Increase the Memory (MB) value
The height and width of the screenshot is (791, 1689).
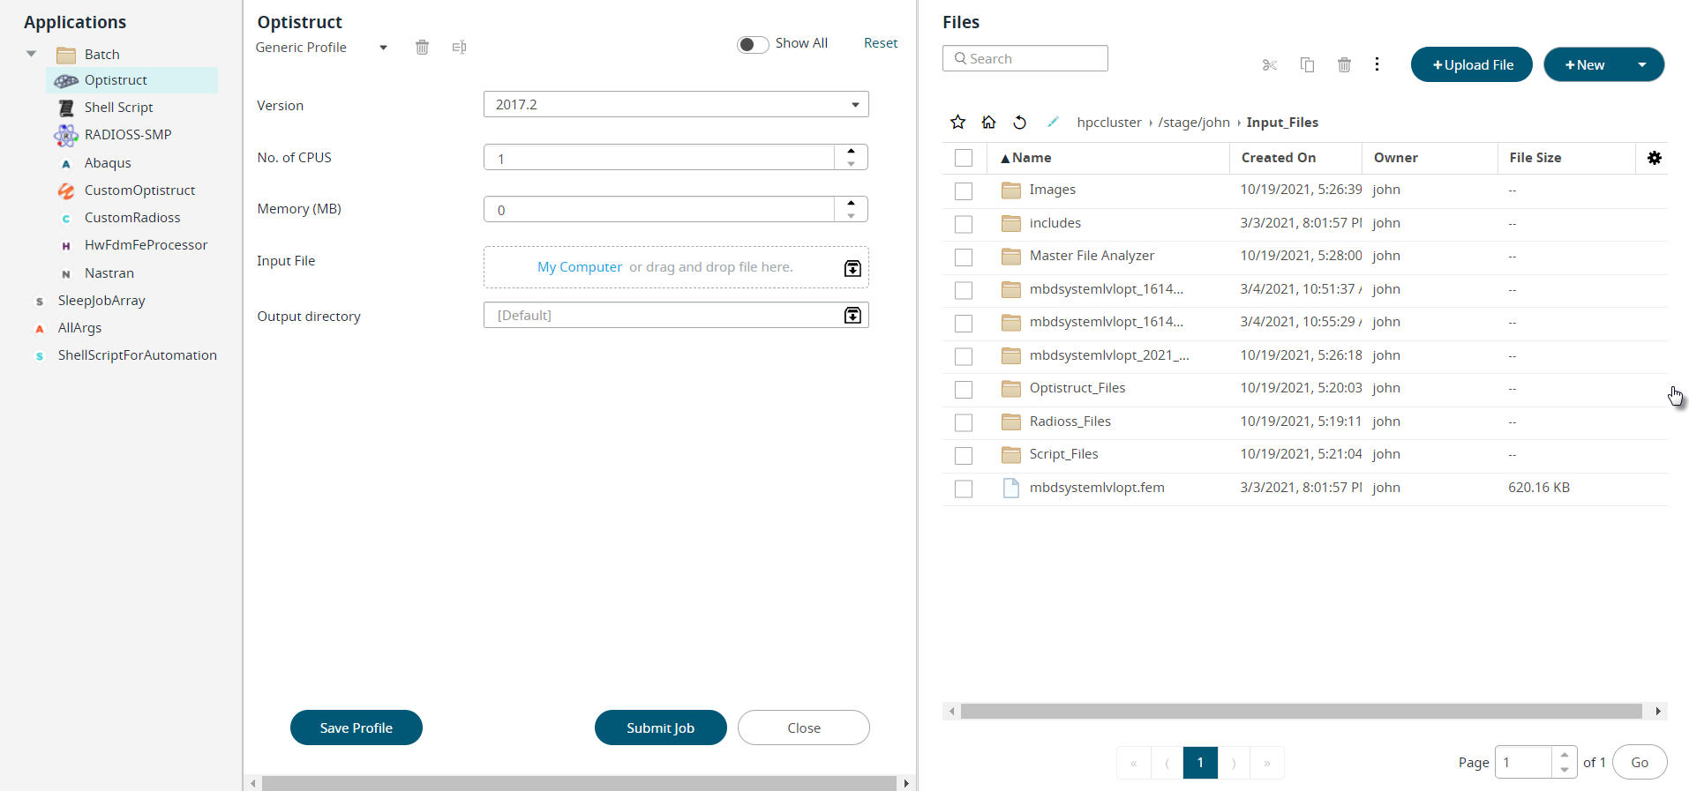tap(851, 203)
